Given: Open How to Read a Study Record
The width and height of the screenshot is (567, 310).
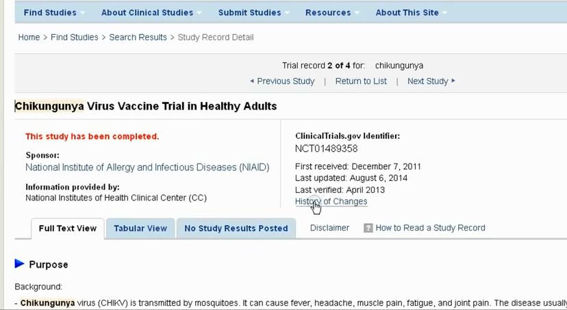Looking at the screenshot, I should pyautogui.click(x=430, y=228).
